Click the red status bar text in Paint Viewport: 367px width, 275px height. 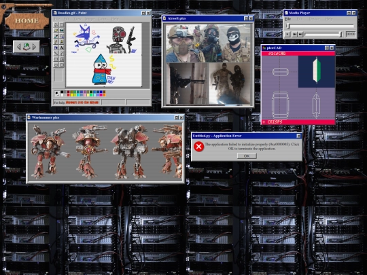click(82, 103)
